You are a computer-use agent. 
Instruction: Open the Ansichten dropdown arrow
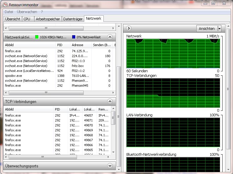coord(219,28)
